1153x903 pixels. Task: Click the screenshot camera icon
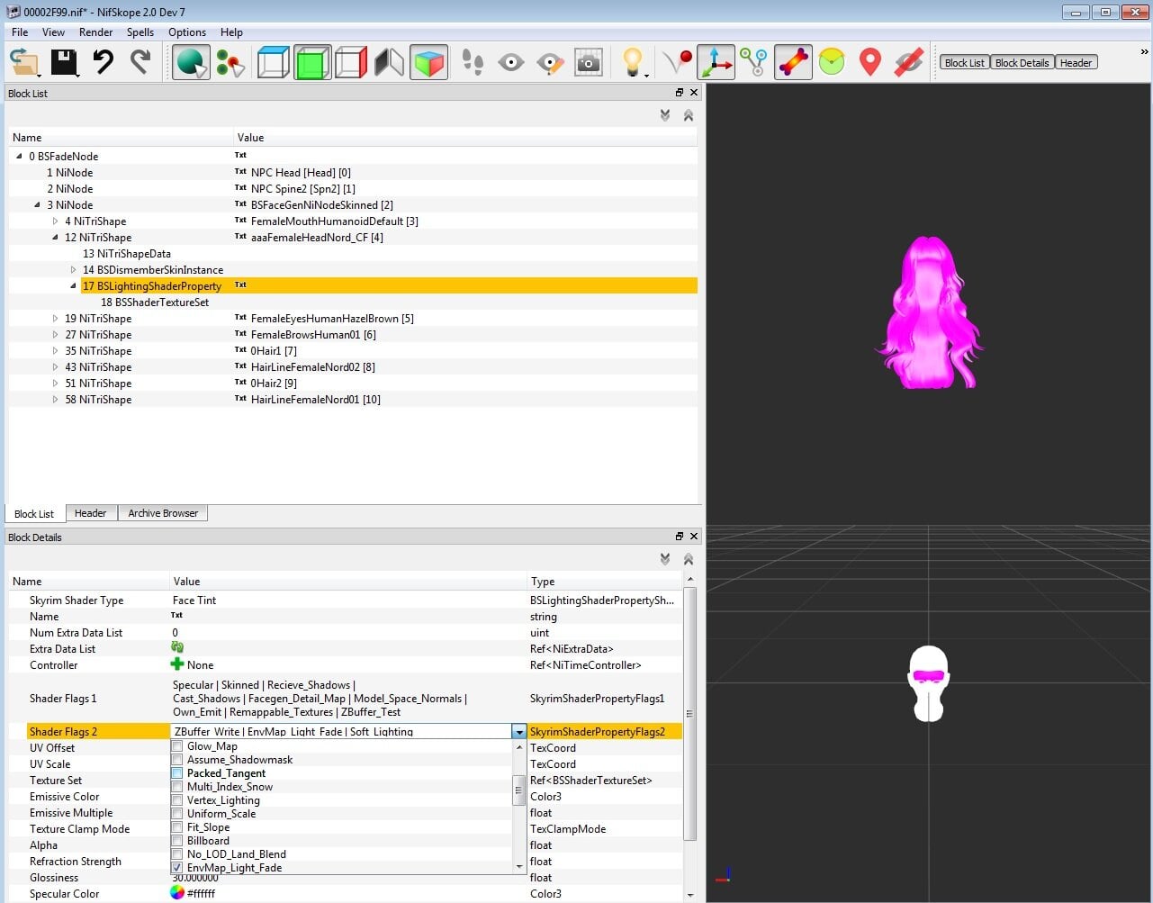tap(588, 62)
